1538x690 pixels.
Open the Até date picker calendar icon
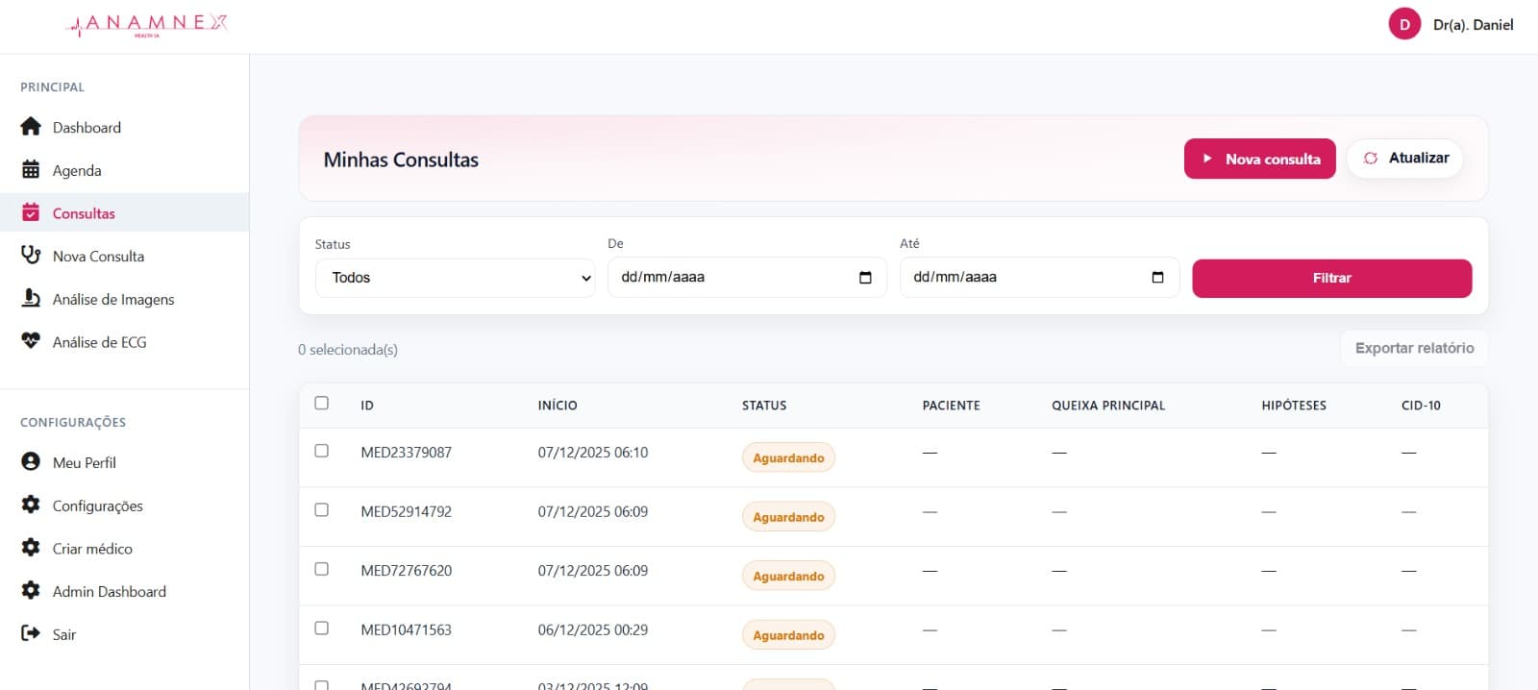[x=1157, y=278]
